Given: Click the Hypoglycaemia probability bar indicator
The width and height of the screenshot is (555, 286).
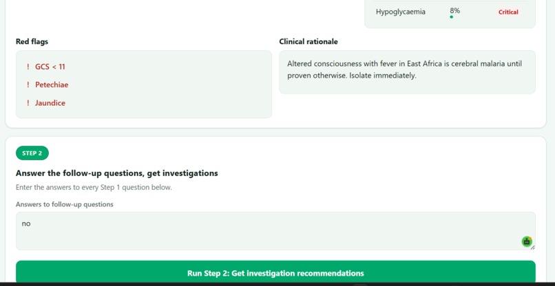Looking at the screenshot, I should pyautogui.click(x=451, y=16).
